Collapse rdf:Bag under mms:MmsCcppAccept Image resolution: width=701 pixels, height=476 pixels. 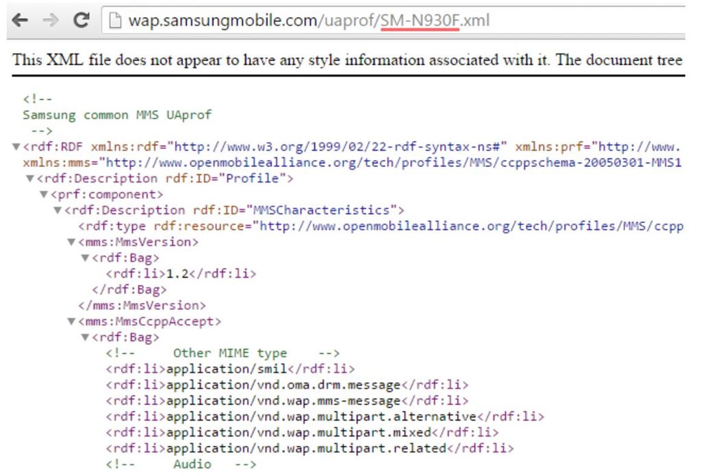[x=85, y=337]
